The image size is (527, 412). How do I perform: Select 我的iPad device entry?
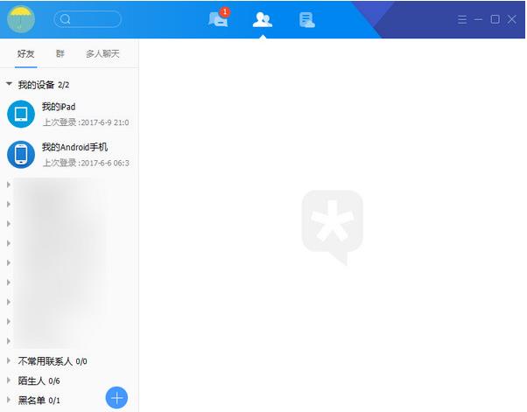pos(69,115)
